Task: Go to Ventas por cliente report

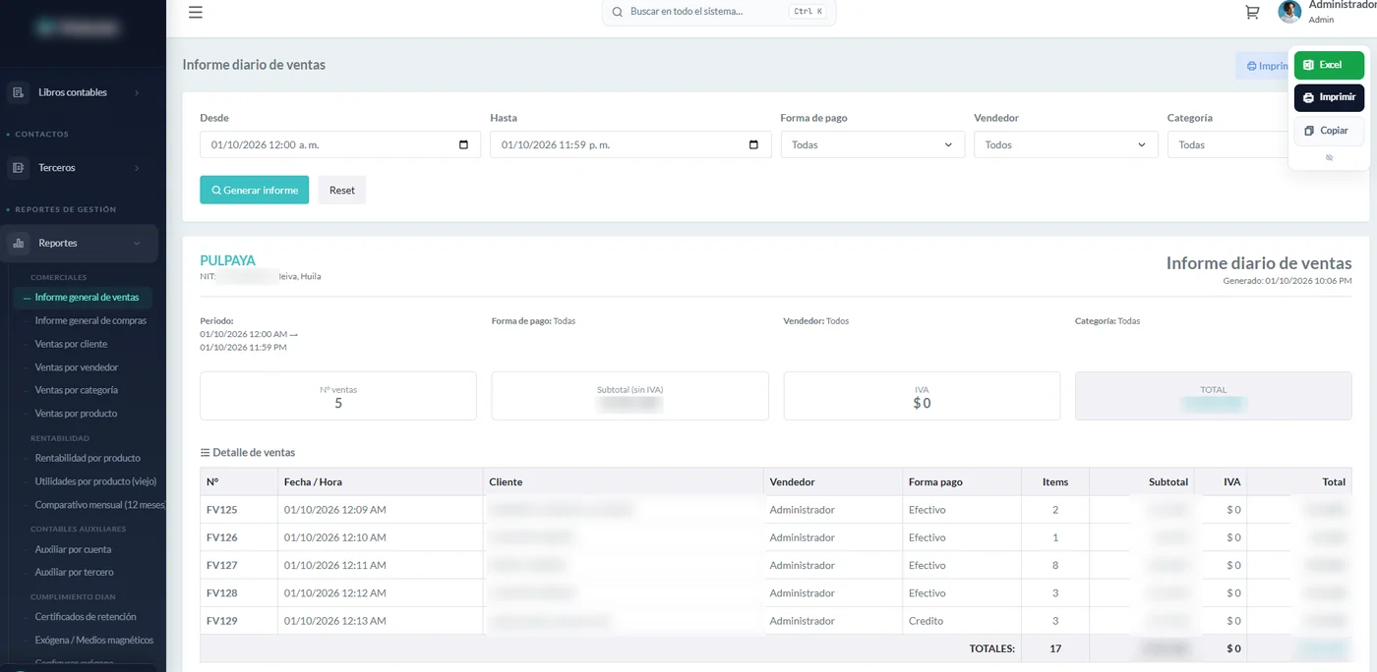Action: click(71, 345)
